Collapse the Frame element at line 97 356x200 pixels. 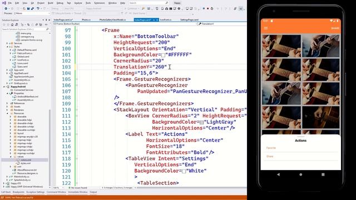pyautogui.click(x=77, y=30)
